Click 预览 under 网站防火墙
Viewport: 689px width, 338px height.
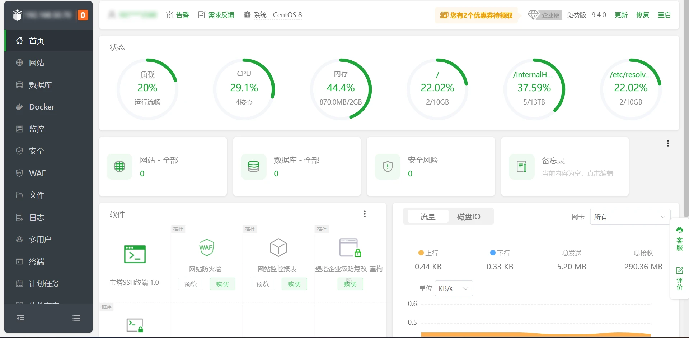click(191, 284)
